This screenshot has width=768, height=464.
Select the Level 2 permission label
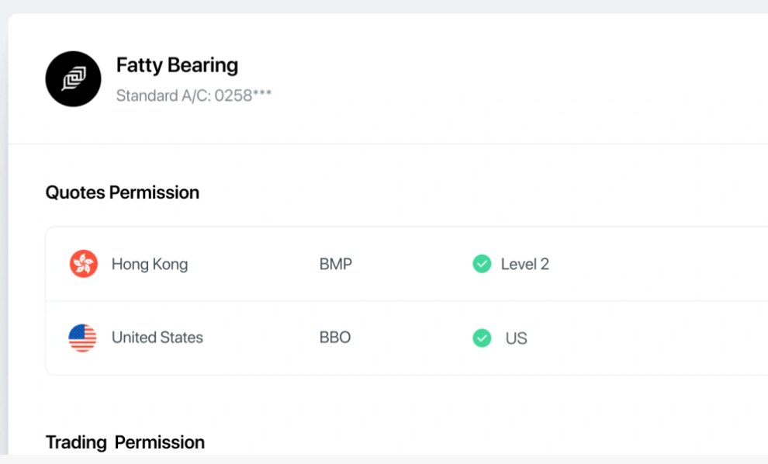(x=524, y=264)
